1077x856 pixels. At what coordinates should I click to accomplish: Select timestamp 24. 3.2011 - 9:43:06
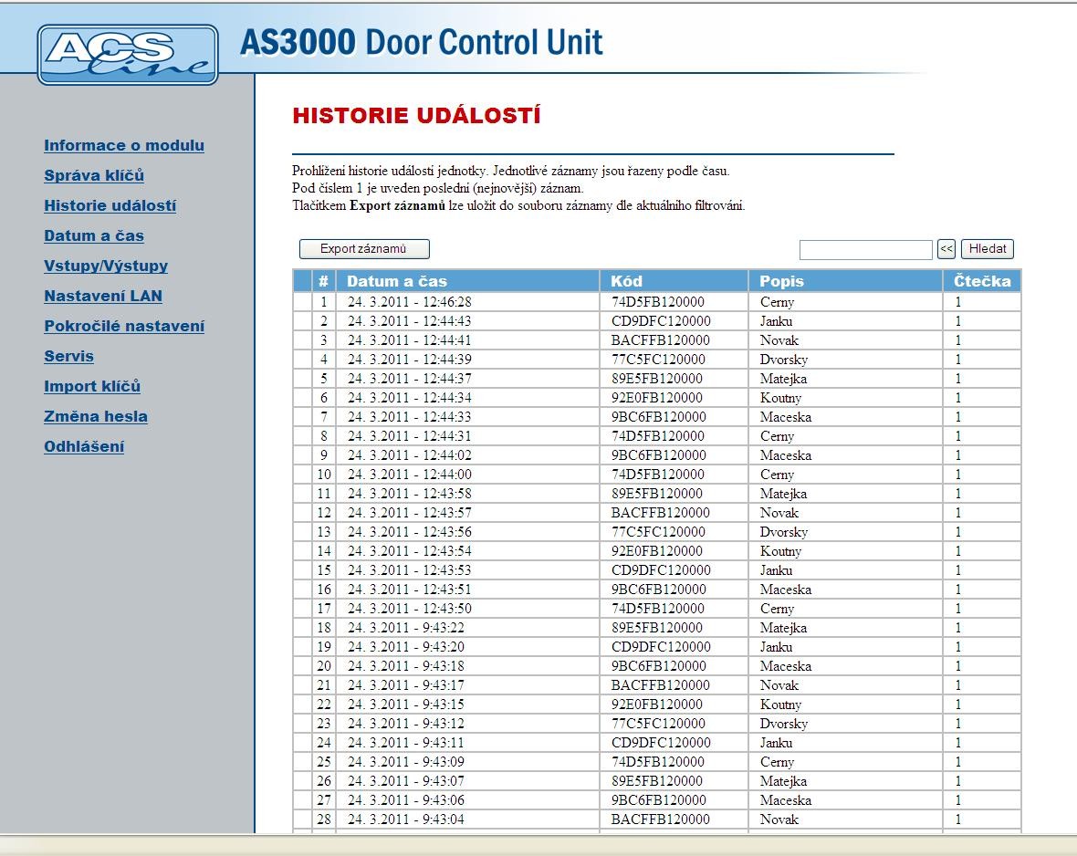pos(406,800)
